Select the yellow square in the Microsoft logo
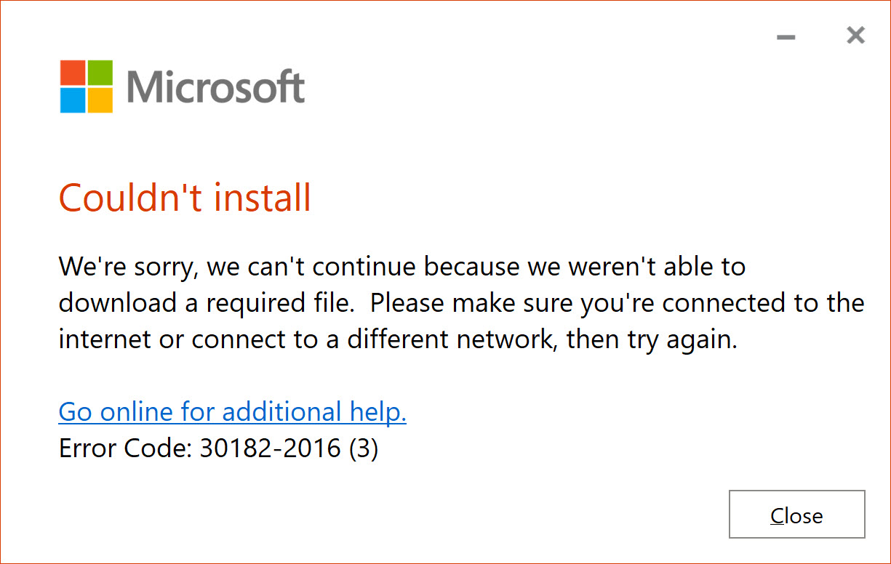Viewport: 891px width, 564px height. 99,100
